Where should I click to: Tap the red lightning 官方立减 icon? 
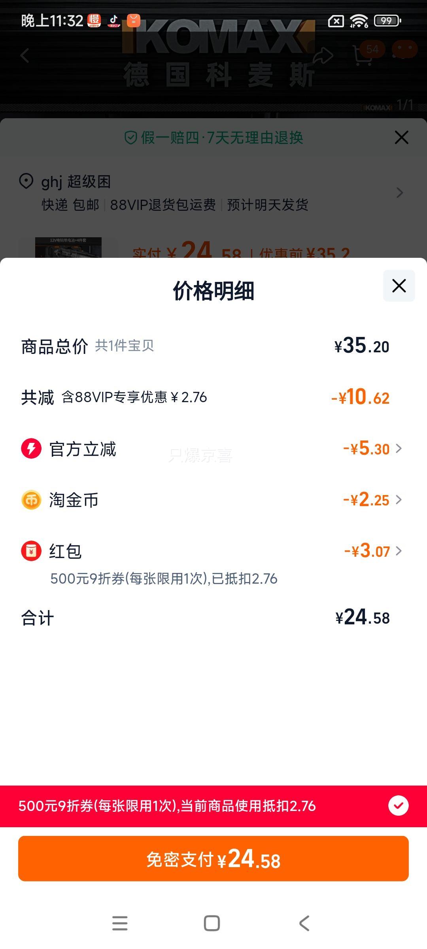pos(31,448)
